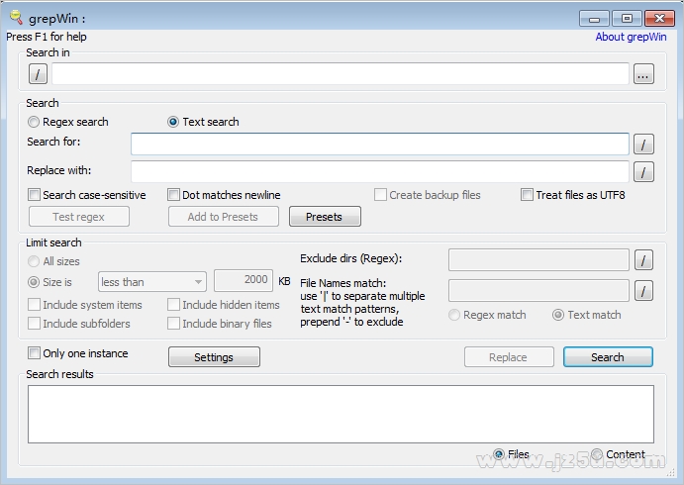The image size is (684, 485).
Task: Open the Settings dialog button
Action: tap(214, 357)
